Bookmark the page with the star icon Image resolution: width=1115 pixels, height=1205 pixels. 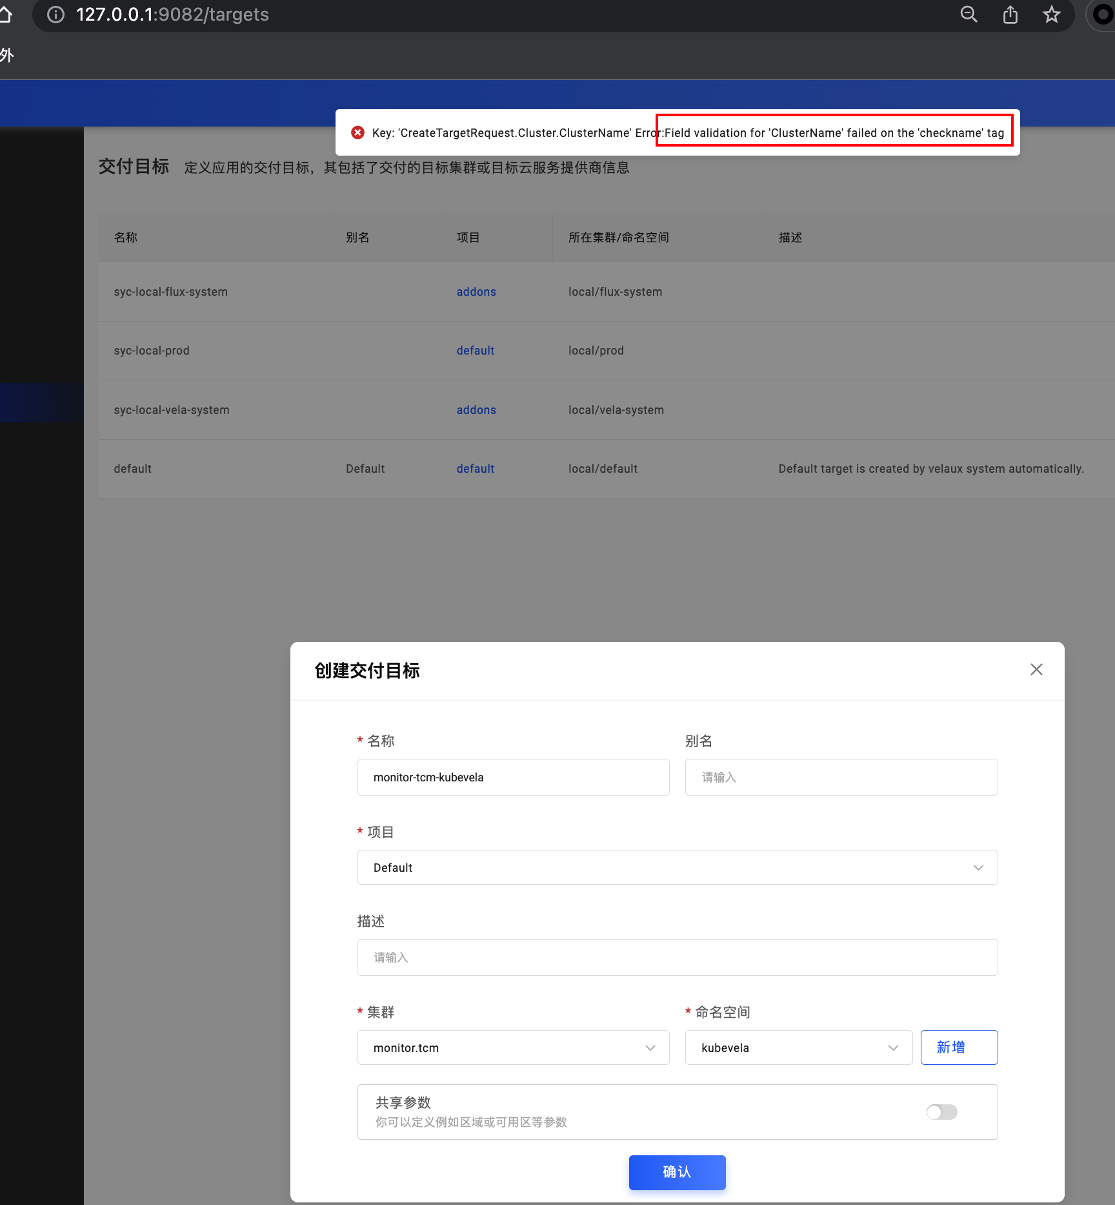pyautogui.click(x=1051, y=14)
